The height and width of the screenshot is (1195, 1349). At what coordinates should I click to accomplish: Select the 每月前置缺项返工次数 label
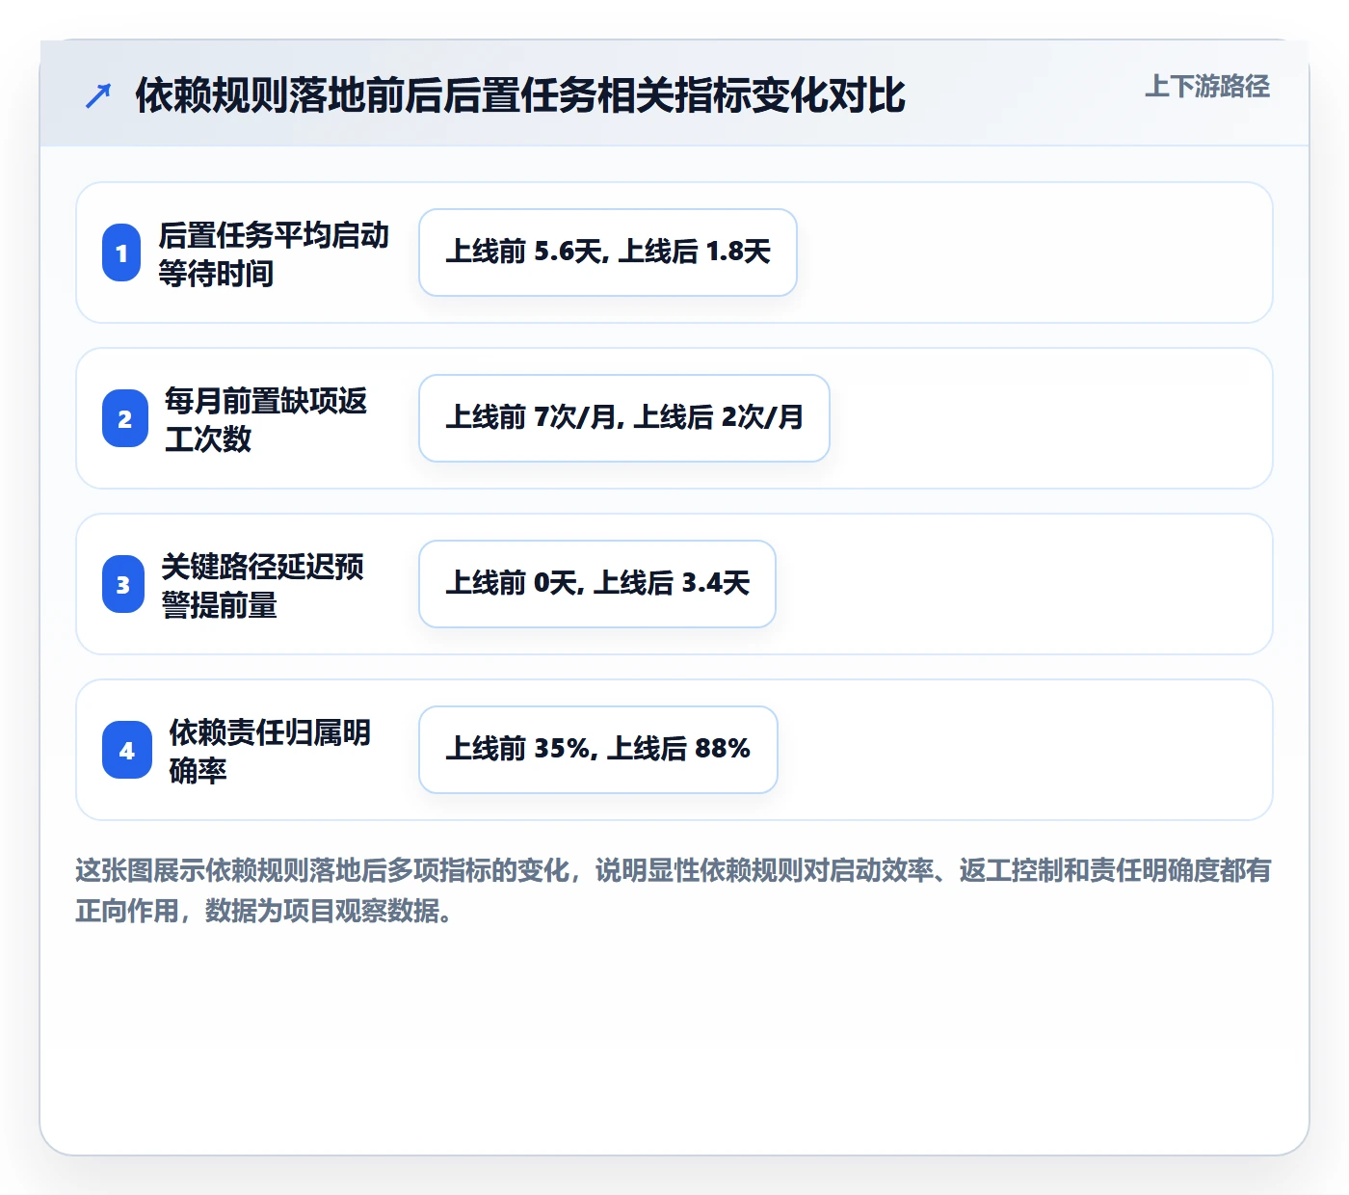pyautogui.click(x=266, y=419)
